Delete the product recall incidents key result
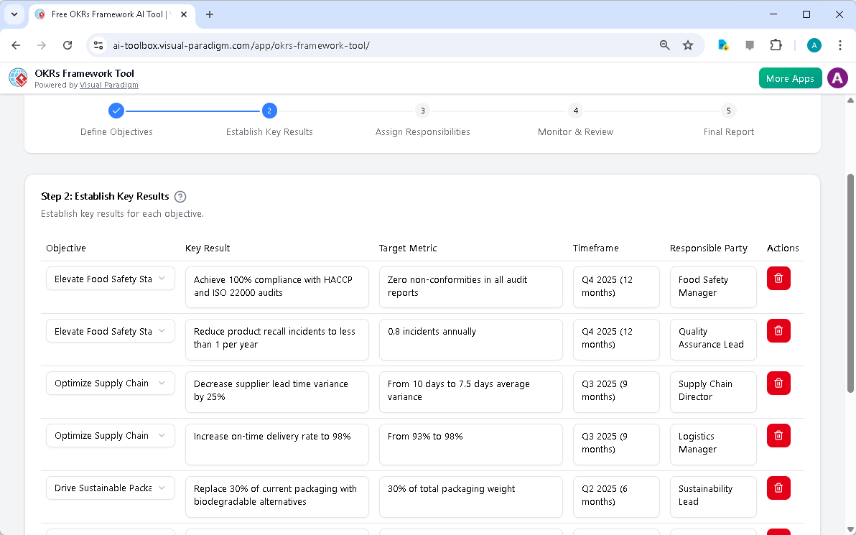Screen dimensions: 856x535 coord(778,330)
